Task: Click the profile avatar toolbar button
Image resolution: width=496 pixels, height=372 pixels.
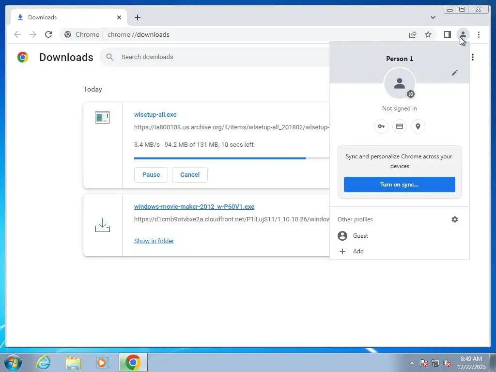Action: coord(463,34)
